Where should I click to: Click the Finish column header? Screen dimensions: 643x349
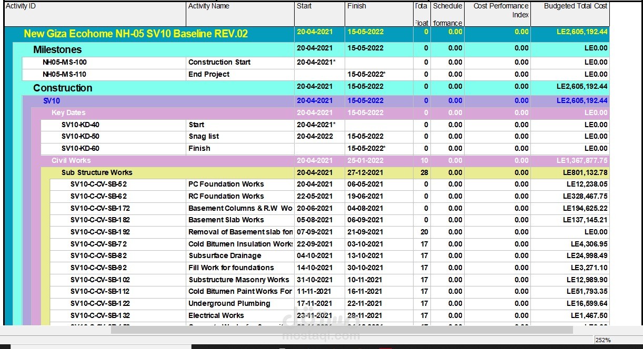point(379,14)
